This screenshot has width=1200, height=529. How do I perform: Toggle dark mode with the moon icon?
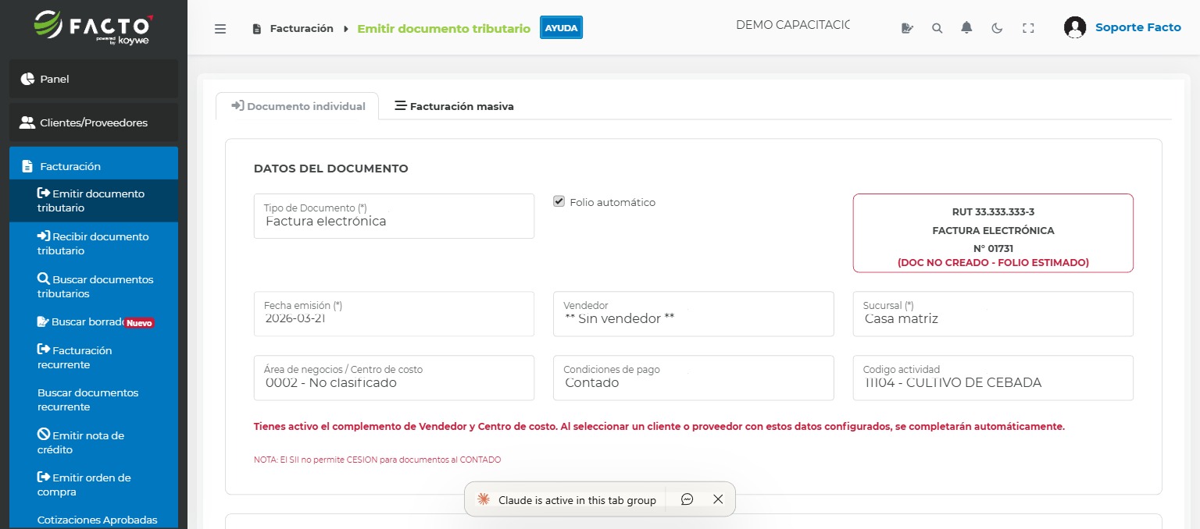tap(996, 27)
